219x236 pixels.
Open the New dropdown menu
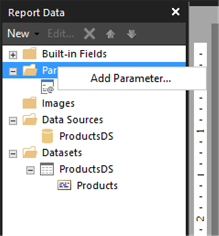[23, 33]
